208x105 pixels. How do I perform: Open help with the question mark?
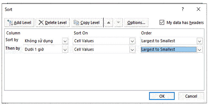pyautogui.click(x=183, y=9)
